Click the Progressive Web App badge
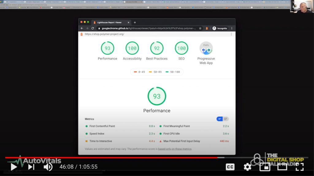Image resolution: width=314 pixels, height=176 pixels. (x=206, y=48)
